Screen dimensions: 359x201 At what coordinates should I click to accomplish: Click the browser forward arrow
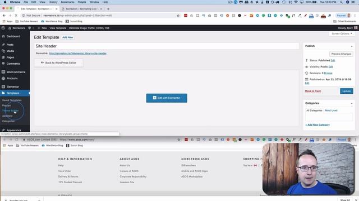(x=10, y=16)
